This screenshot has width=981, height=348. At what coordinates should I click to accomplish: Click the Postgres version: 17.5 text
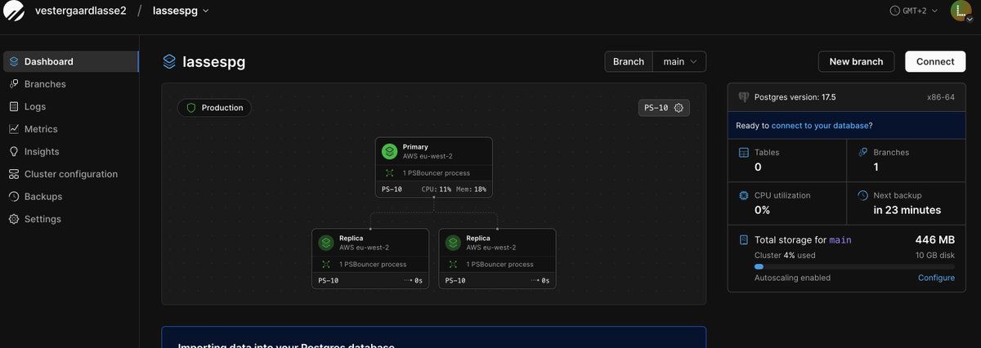[795, 96]
